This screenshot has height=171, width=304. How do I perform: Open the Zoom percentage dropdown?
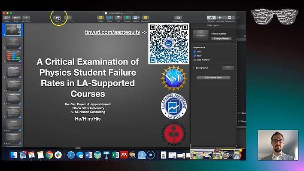pos(16,18)
